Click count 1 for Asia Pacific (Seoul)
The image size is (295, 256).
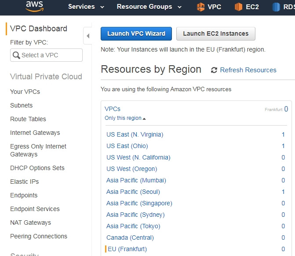click(x=283, y=192)
